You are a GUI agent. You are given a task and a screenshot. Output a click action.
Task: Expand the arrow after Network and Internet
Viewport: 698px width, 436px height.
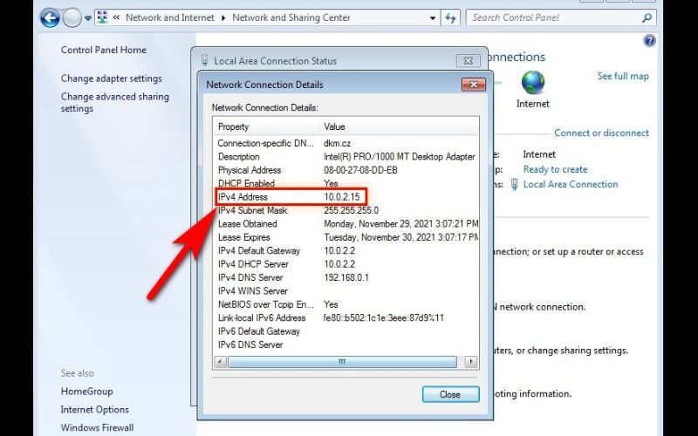[223, 17]
